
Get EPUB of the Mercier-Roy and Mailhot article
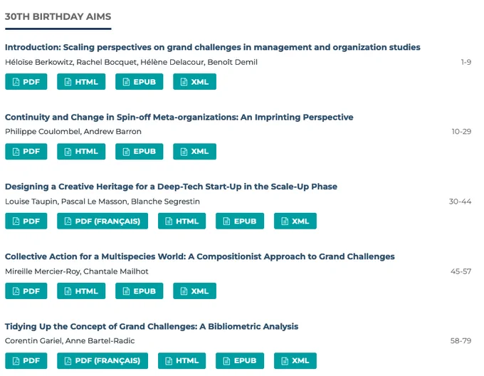click(x=140, y=291)
